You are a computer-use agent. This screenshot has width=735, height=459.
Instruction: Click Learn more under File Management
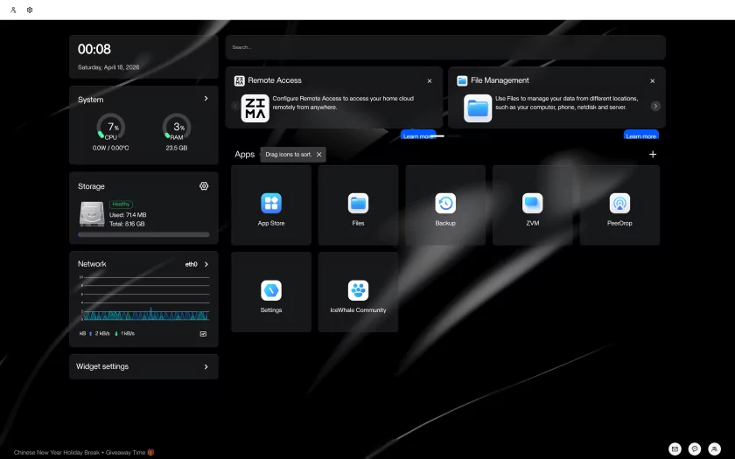point(640,136)
